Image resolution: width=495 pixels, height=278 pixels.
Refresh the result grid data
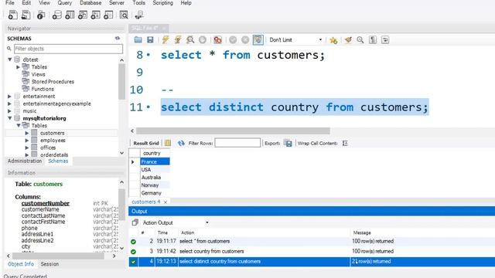pos(181,143)
